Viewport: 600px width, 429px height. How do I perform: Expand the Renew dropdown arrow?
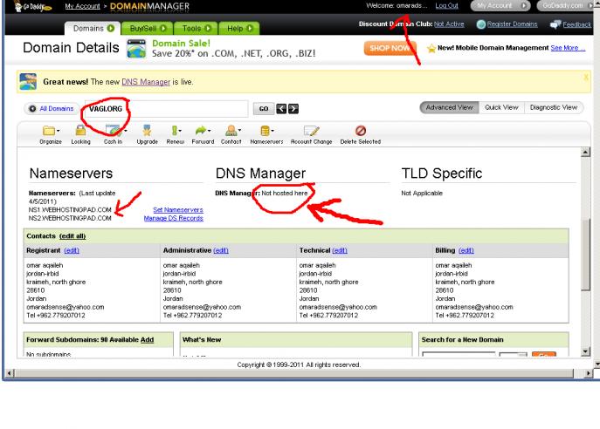click(180, 131)
